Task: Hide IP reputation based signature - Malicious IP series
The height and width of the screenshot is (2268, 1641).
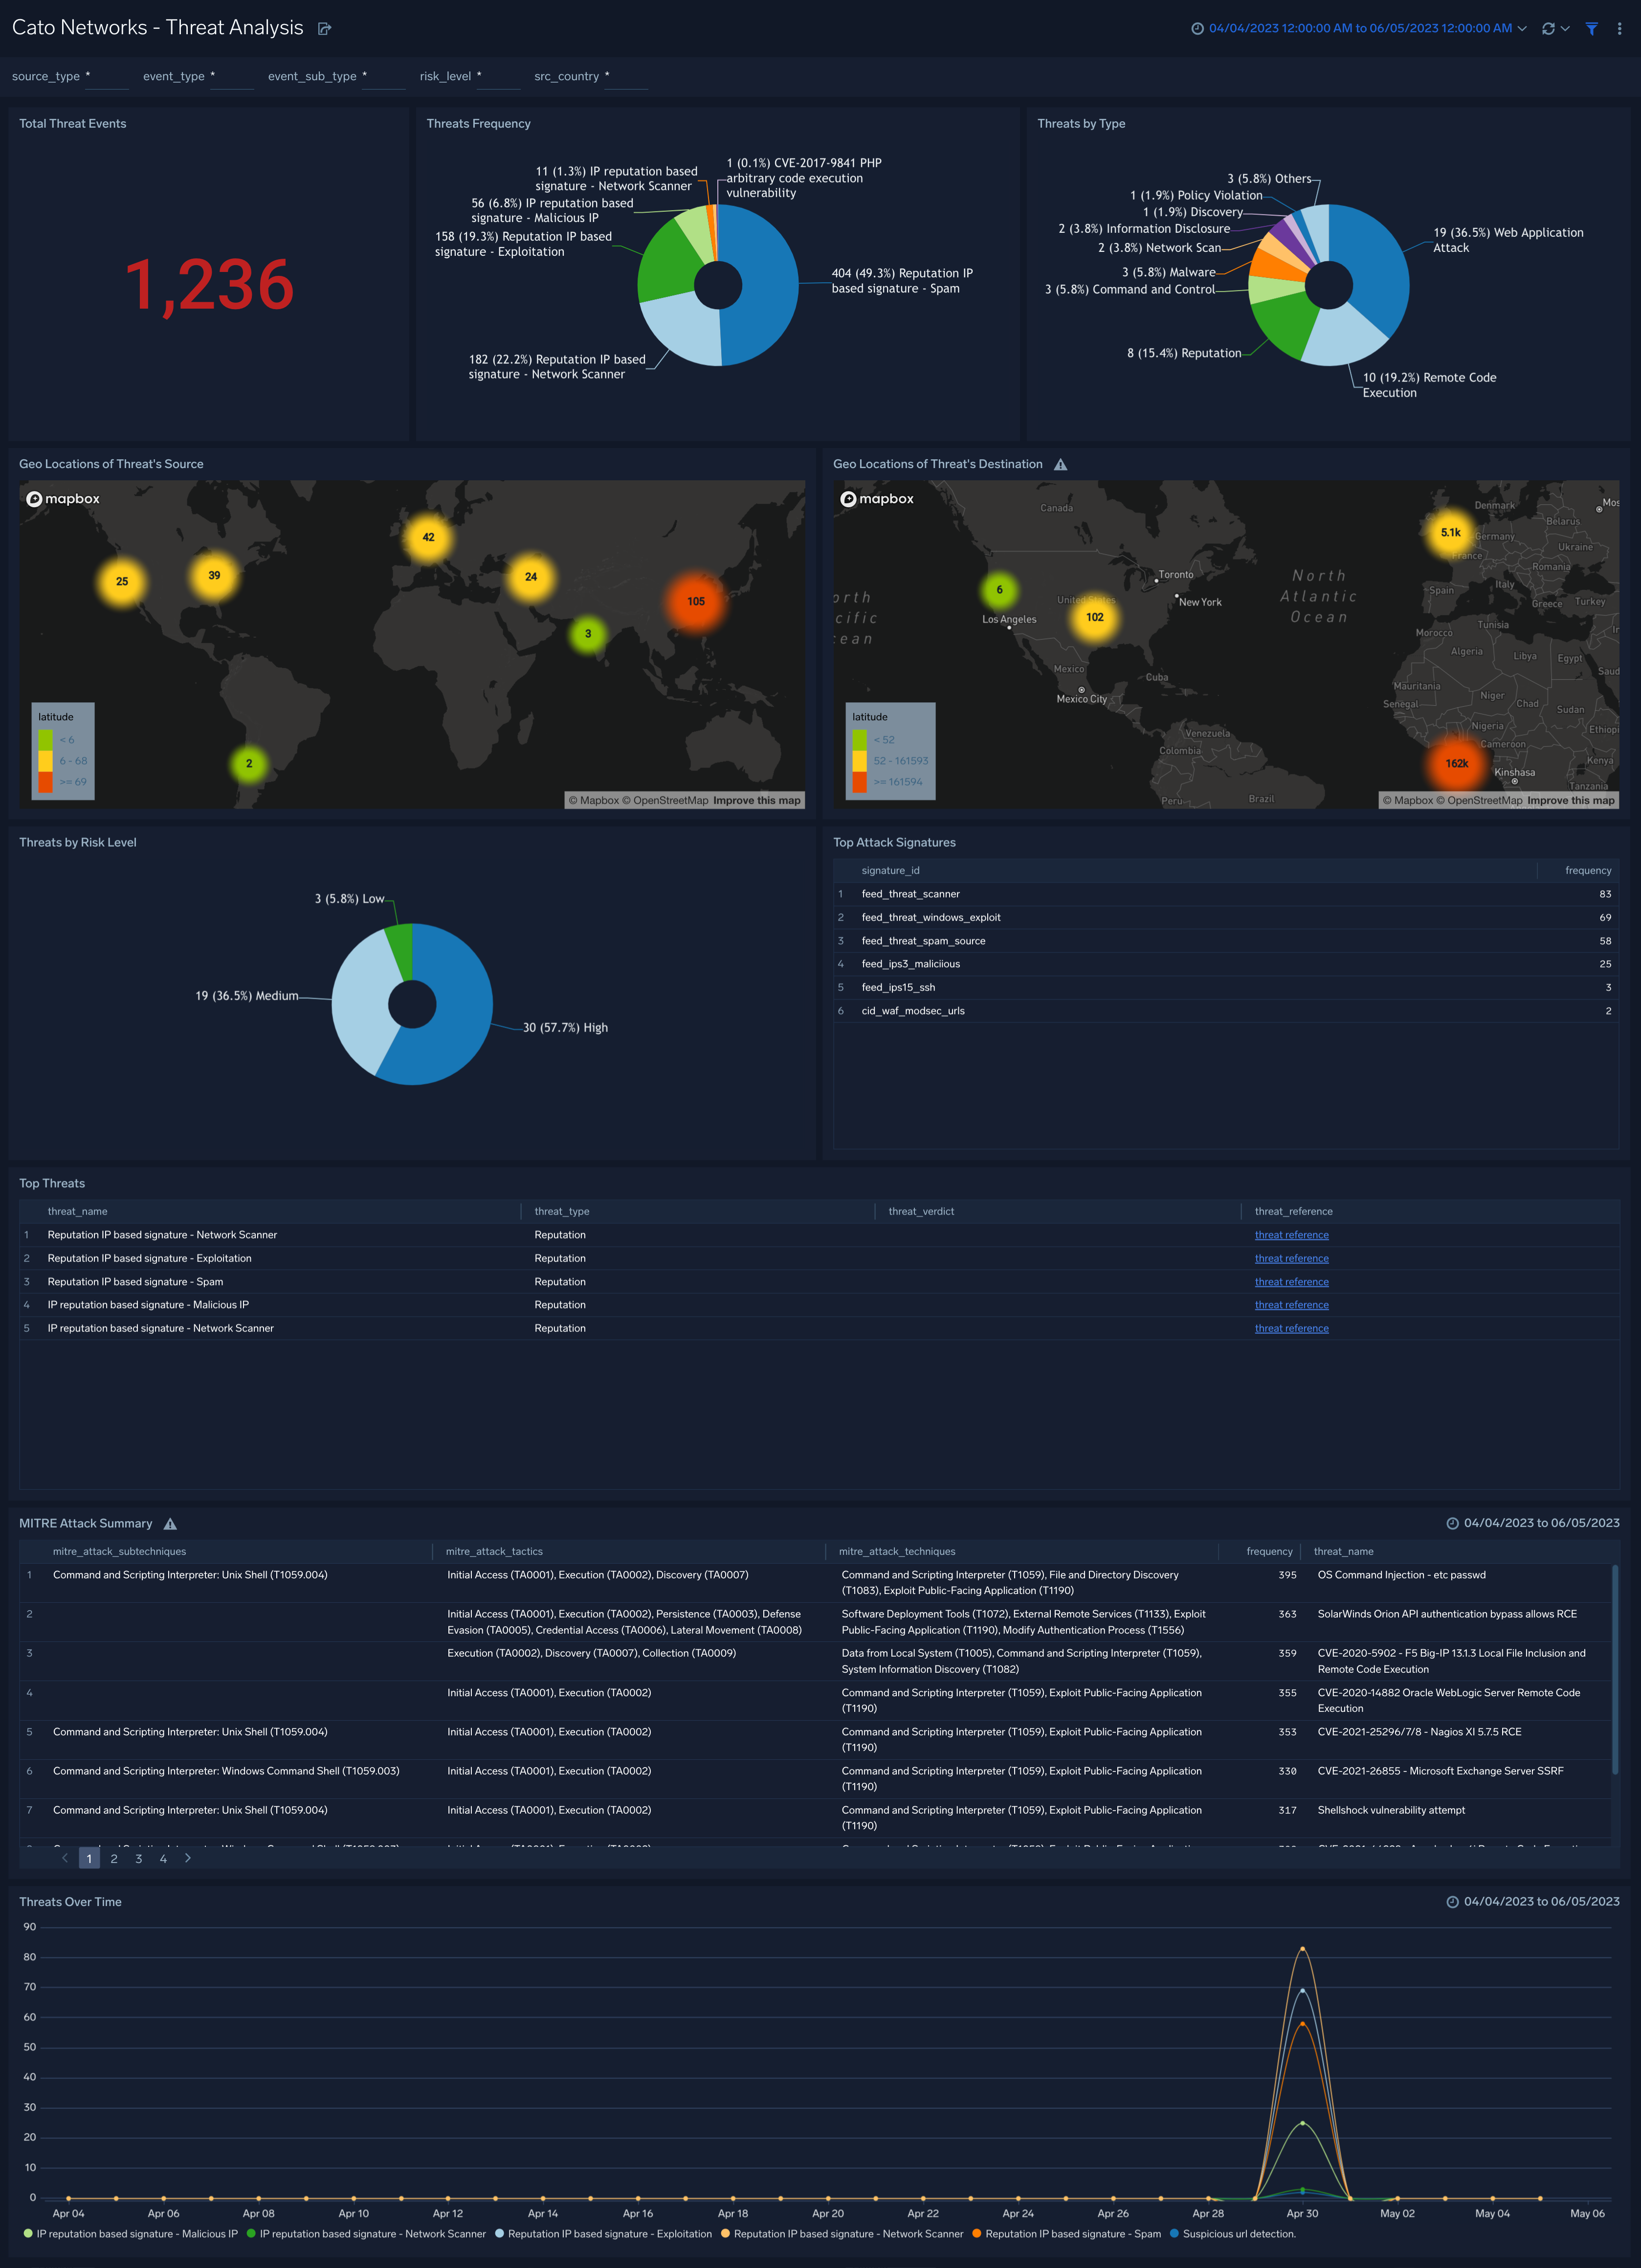Action: pos(133,2233)
